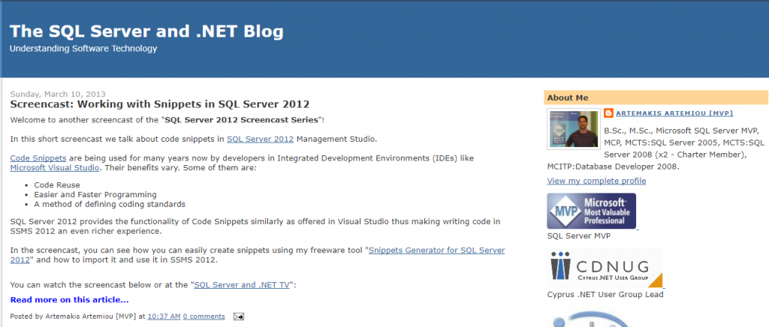Open The SQL Server and .NET Blog title

coord(146,31)
